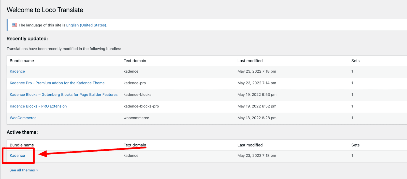Select the kadence-blocks-pro text domain cell

point(141,106)
